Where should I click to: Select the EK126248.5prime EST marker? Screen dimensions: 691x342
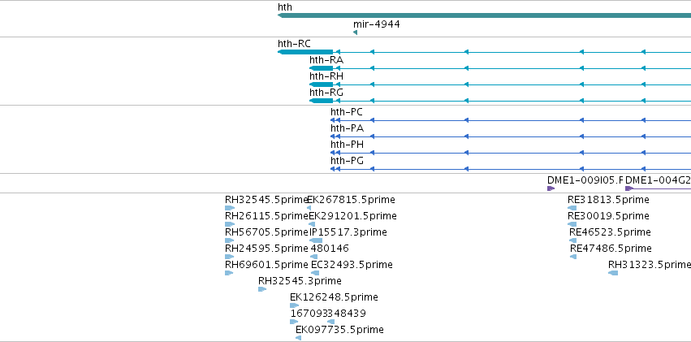[x=295, y=306]
